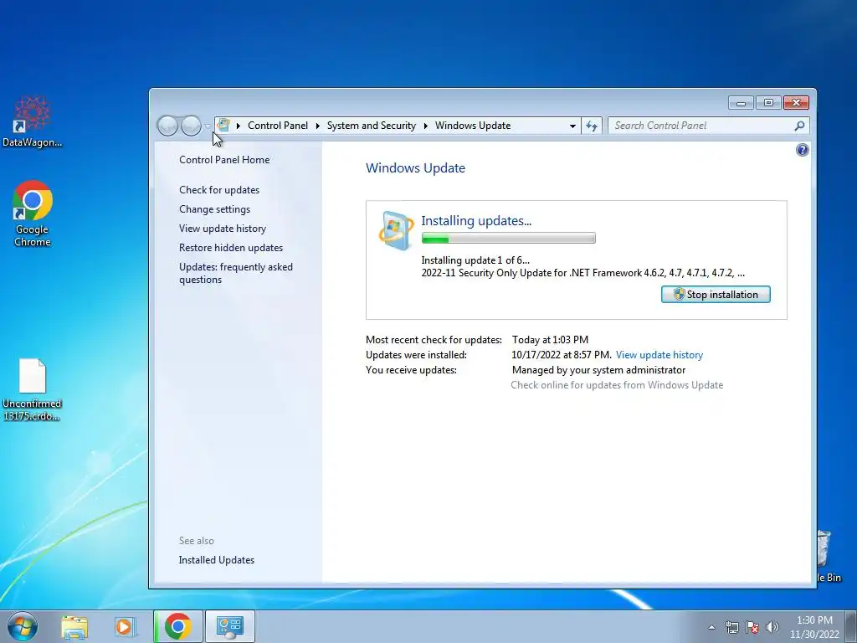Expand arrow before Control Panel breadcrumb

tap(239, 126)
